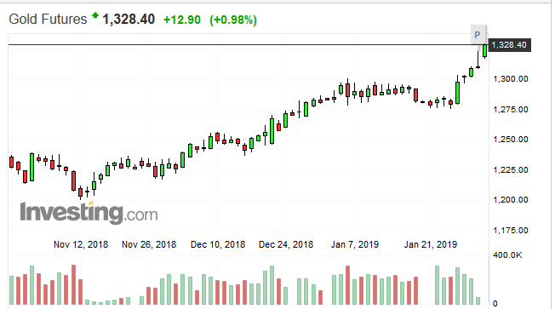The height and width of the screenshot is (309, 555).
Task: Select the Dec 24, 2018 date label
Action: tap(286, 244)
